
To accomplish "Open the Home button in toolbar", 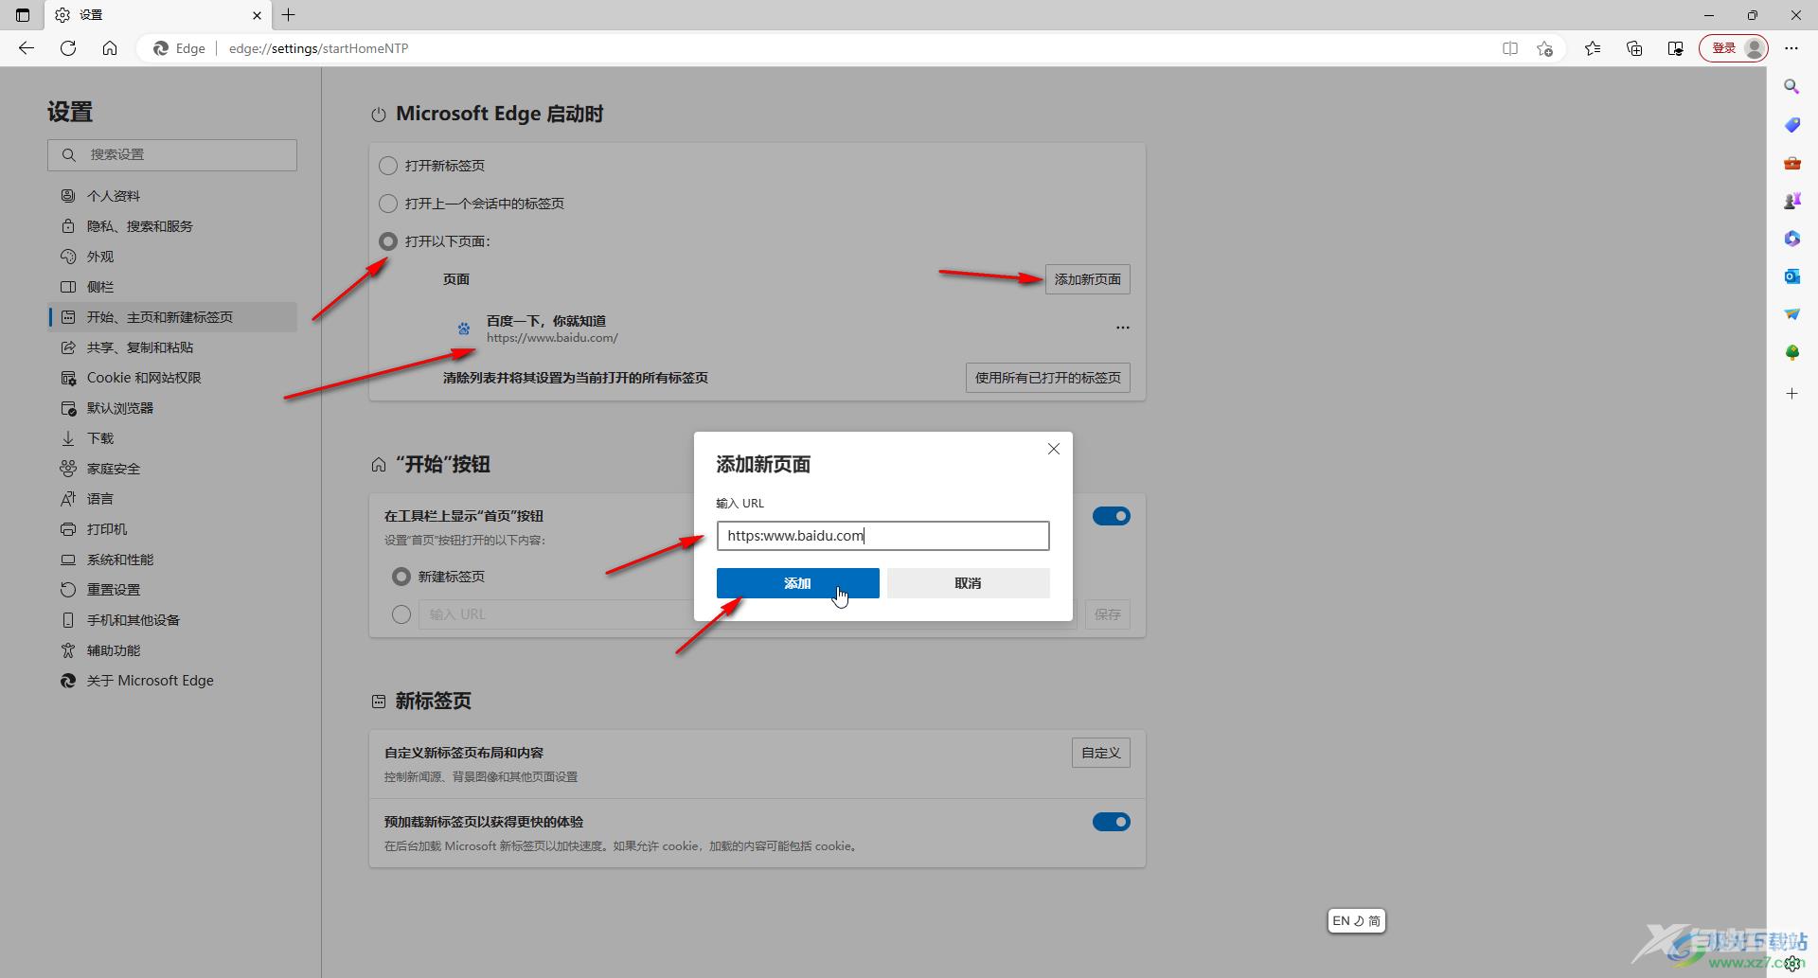I will 110,48.
